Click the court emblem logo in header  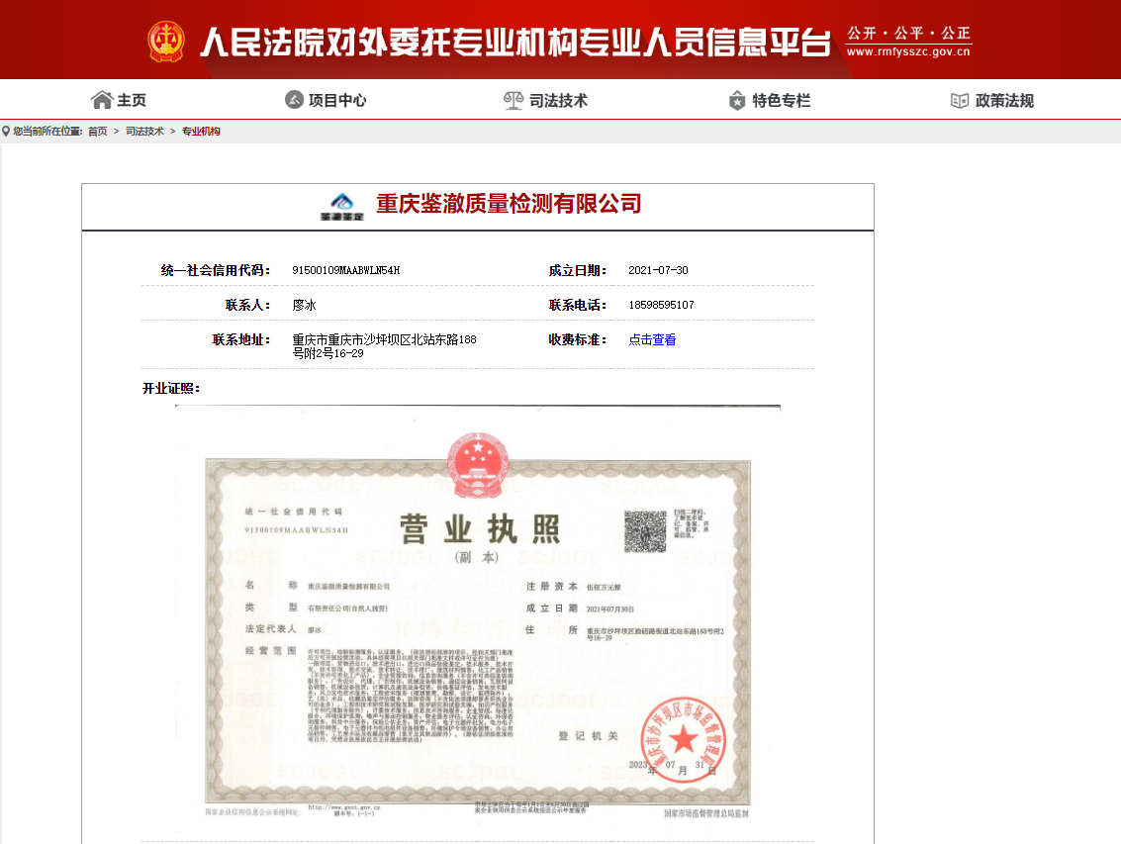tap(166, 41)
